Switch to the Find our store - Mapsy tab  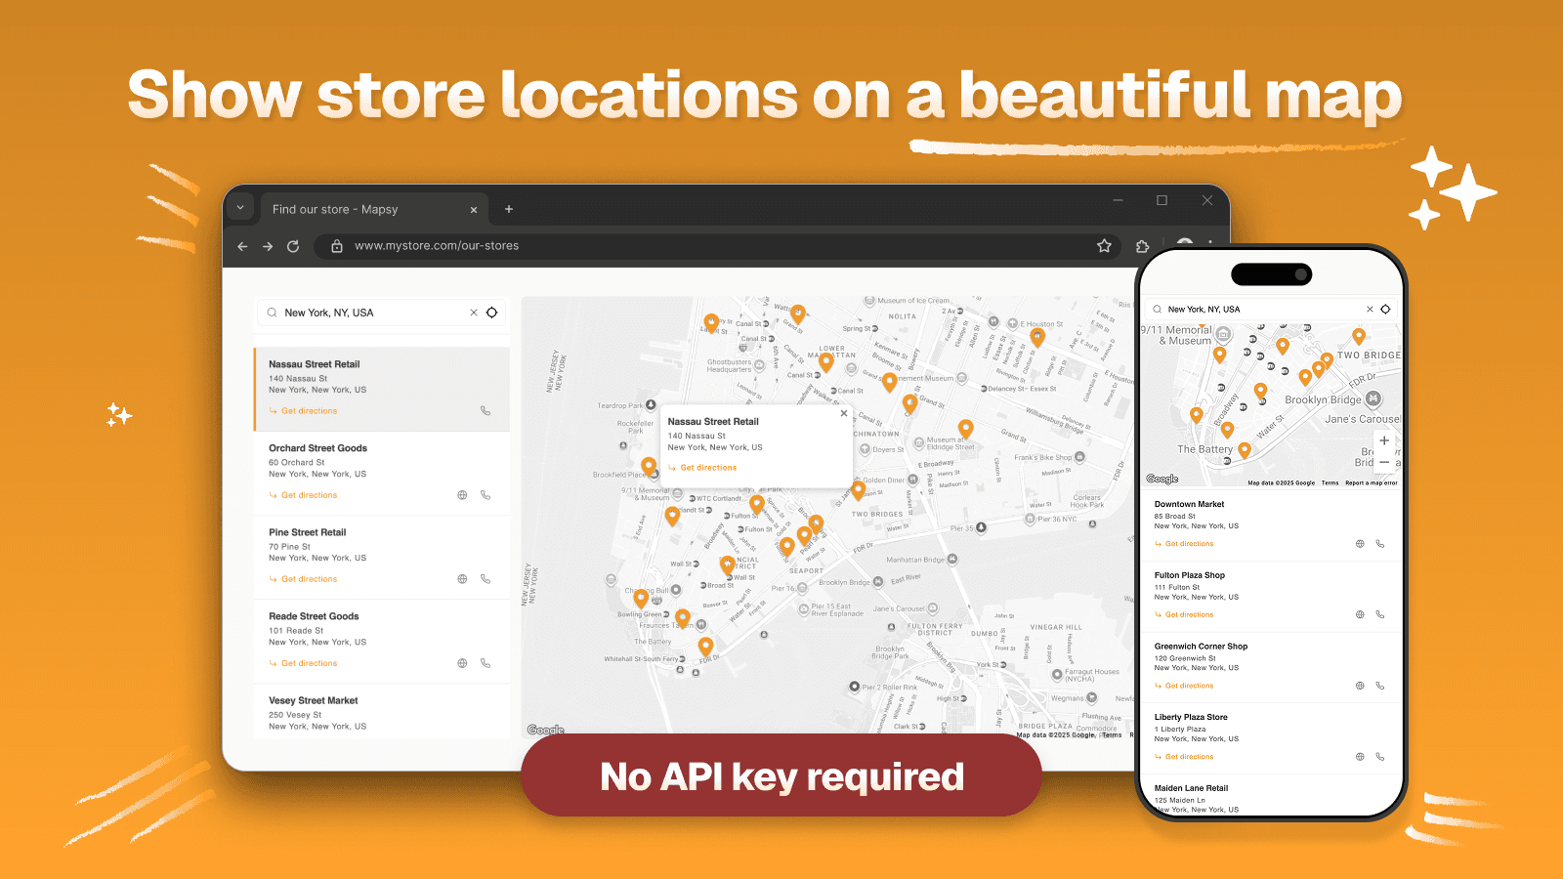pos(334,209)
